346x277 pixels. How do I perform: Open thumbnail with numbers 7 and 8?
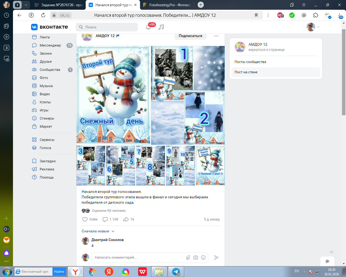coord(150,166)
